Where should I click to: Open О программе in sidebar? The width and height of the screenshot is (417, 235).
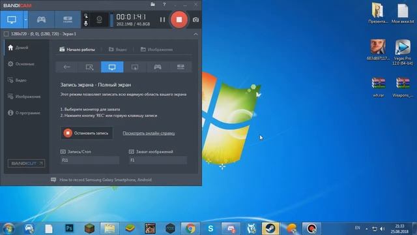click(24, 113)
